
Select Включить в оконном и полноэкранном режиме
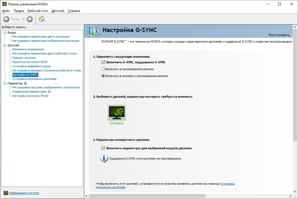(x=103, y=76)
